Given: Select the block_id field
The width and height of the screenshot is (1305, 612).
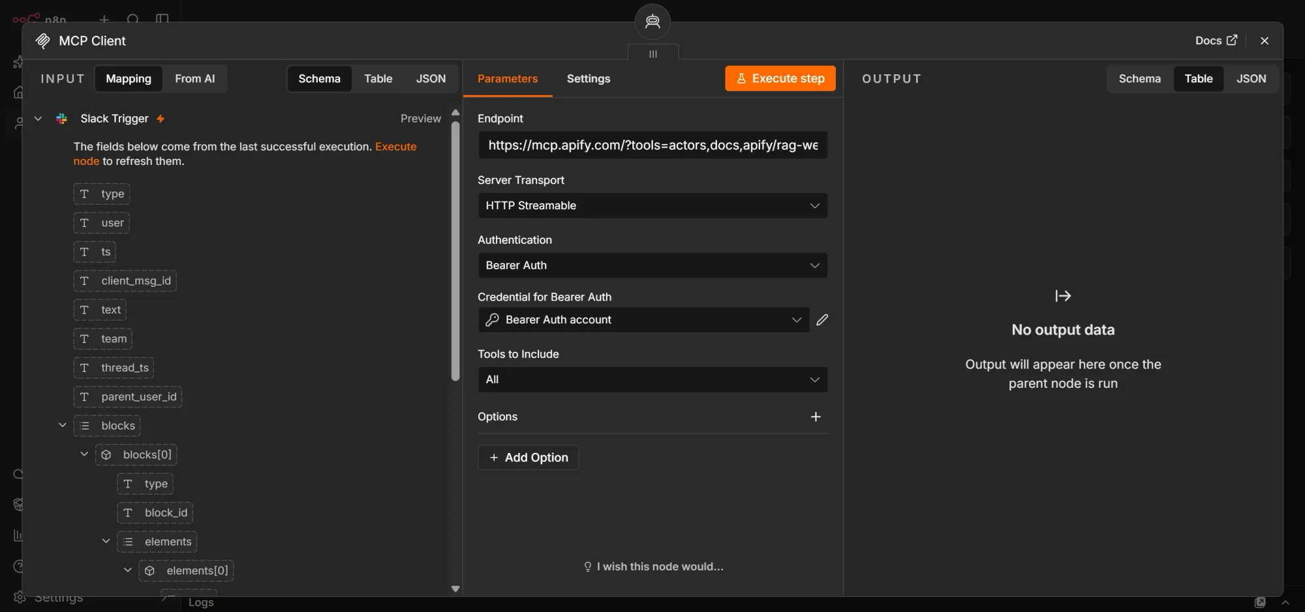Looking at the screenshot, I should tap(155, 513).
